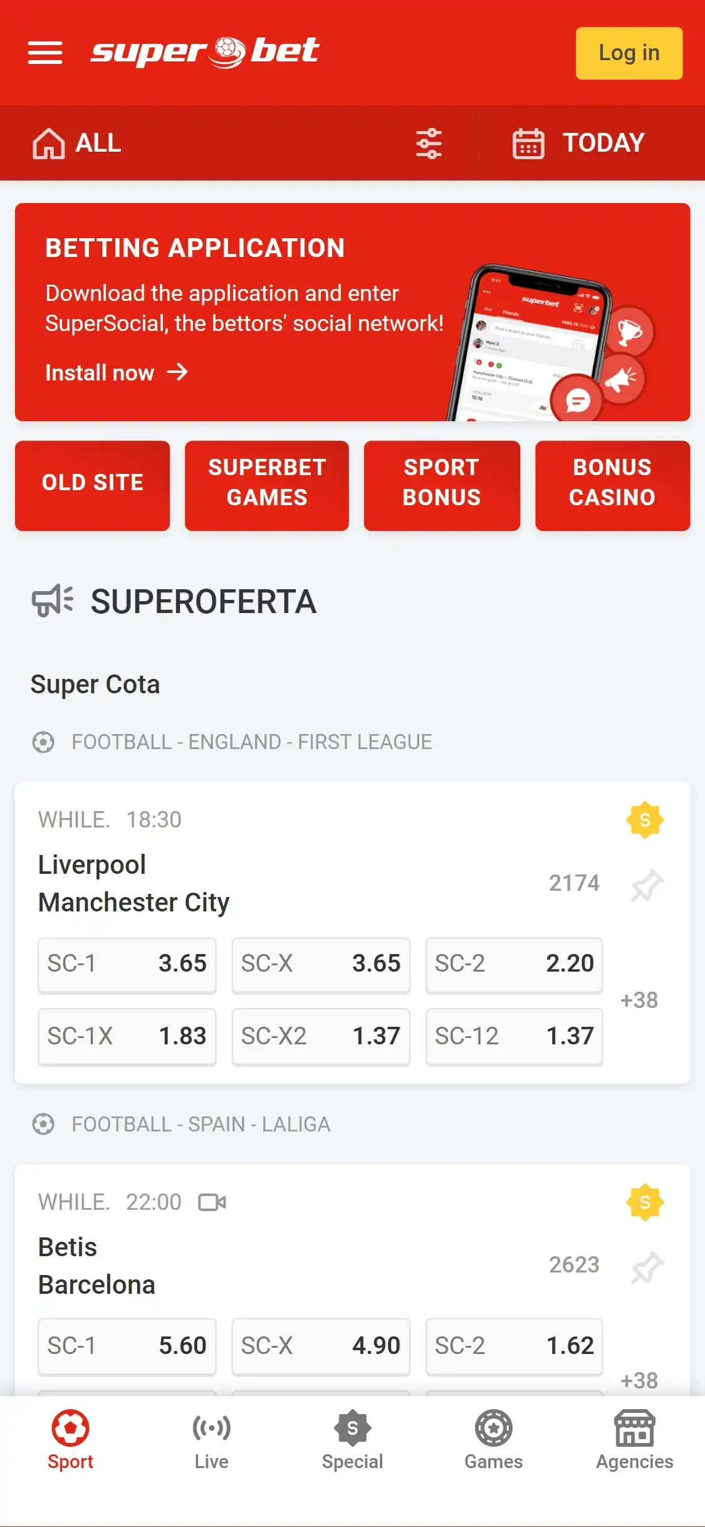This screenshot has height=1527, width=705.
Task: Expand +38 more markets for Betis match
Action: tap(639, 1380)
